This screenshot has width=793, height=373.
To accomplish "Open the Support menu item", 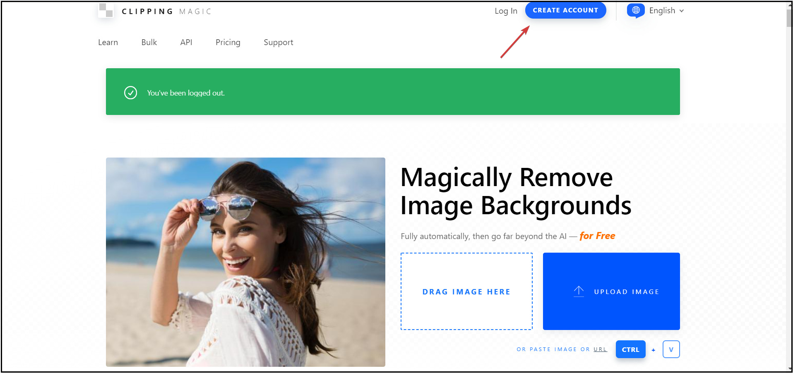I will [x=279, y=42].
